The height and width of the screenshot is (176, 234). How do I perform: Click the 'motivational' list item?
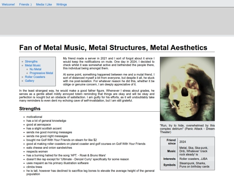pyautogui.click(x=34, y=117)
